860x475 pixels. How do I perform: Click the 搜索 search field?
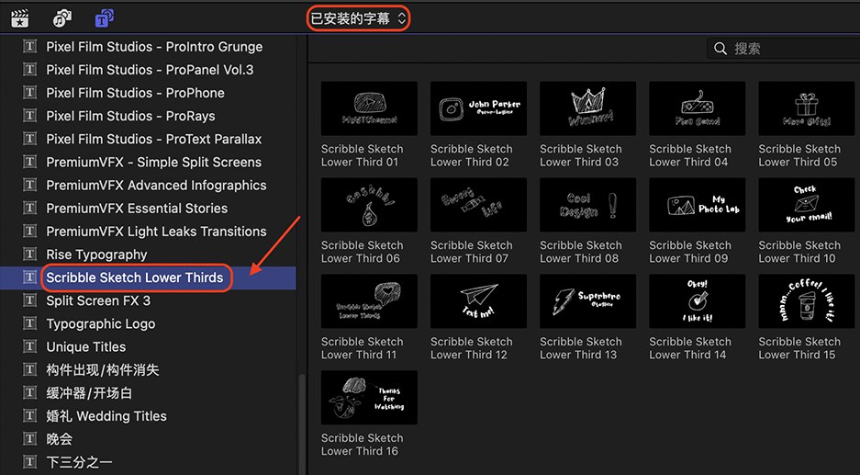click(783, 49)
